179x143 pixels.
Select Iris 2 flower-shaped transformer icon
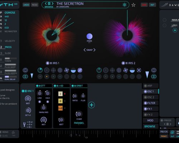click(x=126, y=70)
